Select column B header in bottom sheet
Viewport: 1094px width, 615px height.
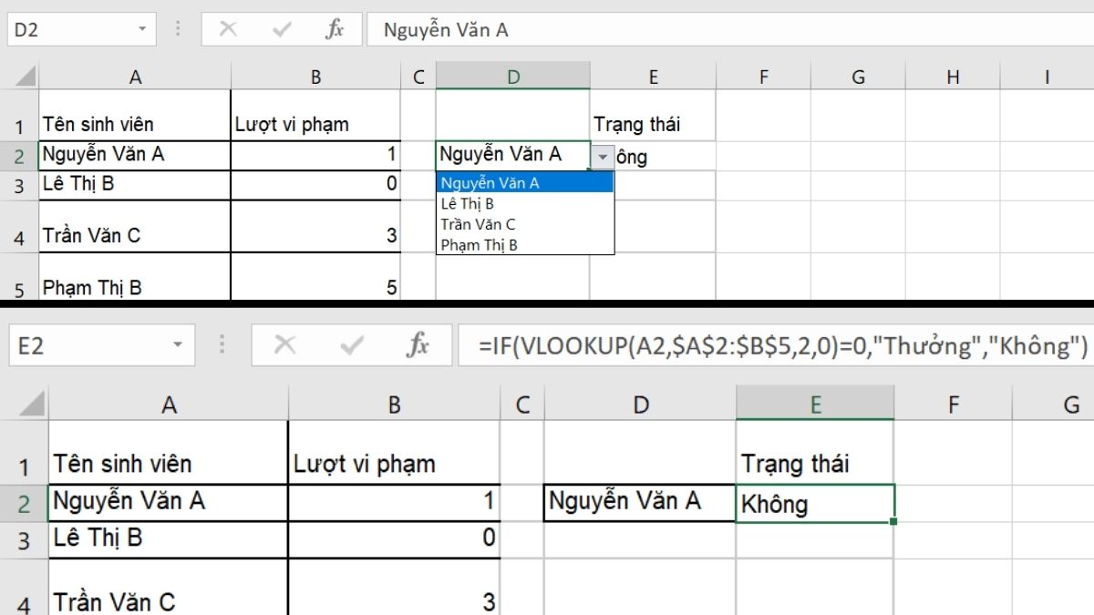(x=394, y=404)
